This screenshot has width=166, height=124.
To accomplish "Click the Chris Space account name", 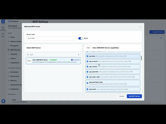I will tap(12, 26).
